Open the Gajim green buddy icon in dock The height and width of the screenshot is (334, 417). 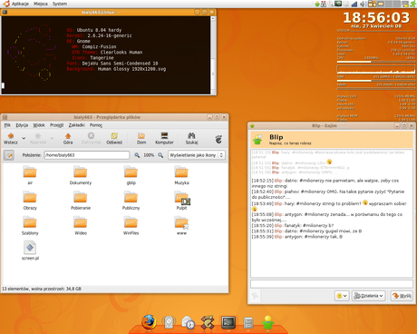pyautogui.click(x=267, y=322)
